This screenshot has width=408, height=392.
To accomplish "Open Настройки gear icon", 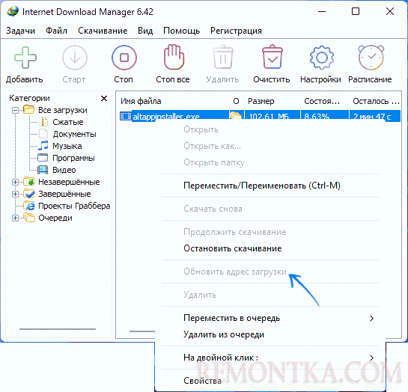I will [322, 58].
